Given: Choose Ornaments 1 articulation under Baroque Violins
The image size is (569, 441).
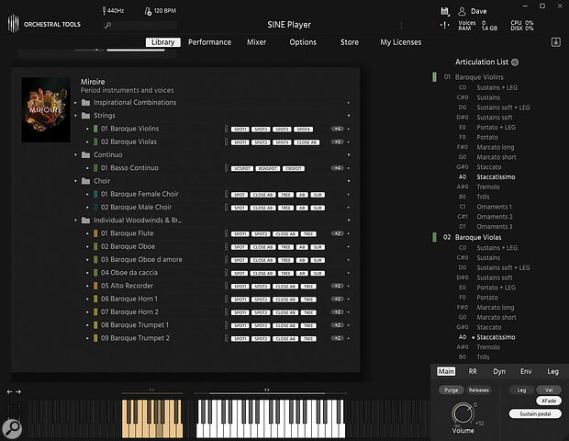Looking at the screenshot, I should click(x=494, y=207).
